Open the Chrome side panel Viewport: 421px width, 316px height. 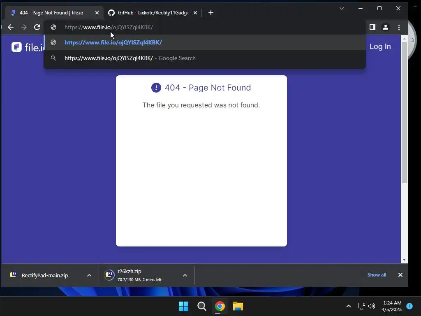(372, 27)
